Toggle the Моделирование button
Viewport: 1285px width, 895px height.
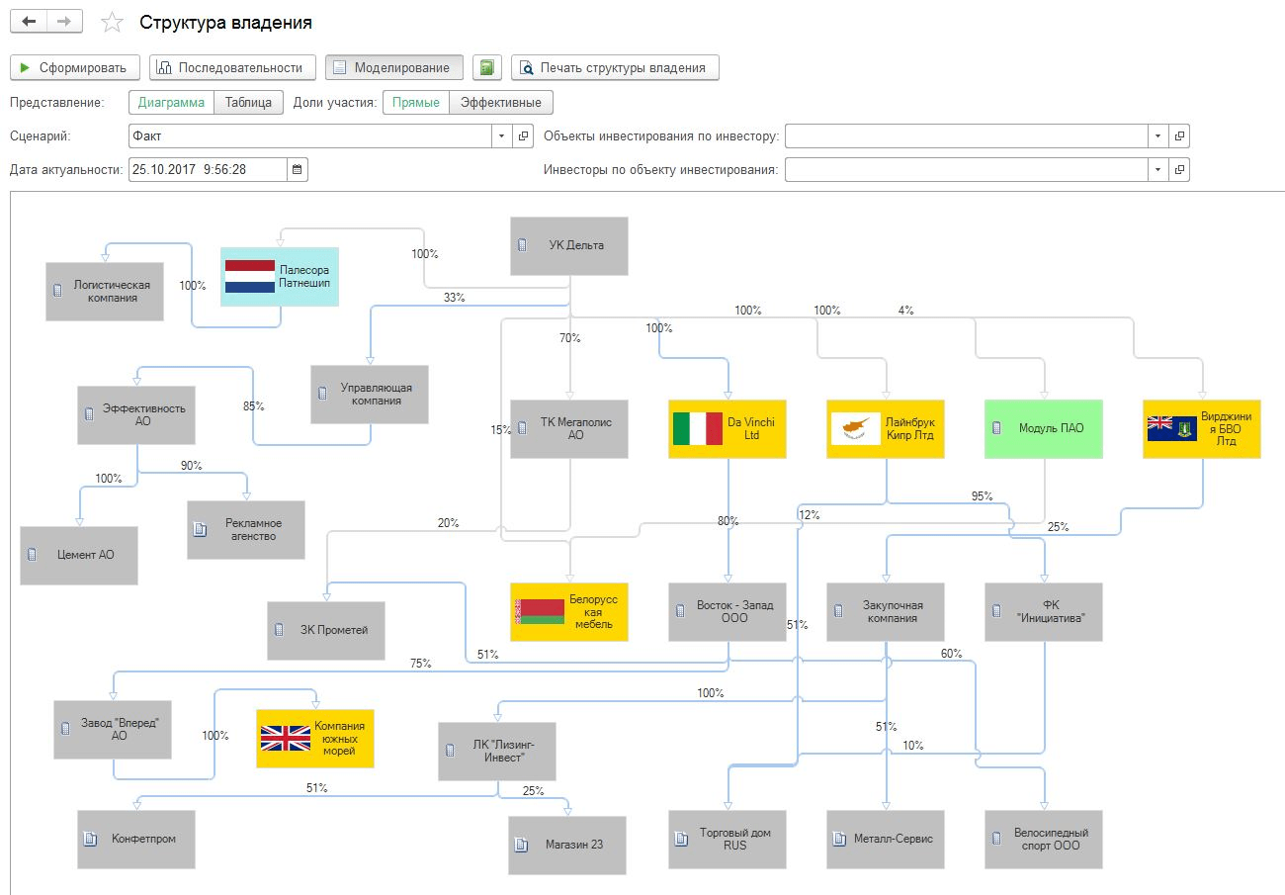tap(394, 67)
